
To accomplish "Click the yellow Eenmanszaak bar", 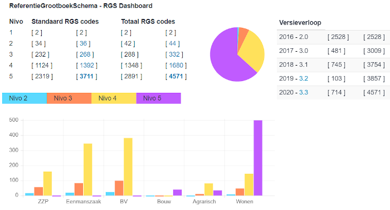I will tap(88, 169).
